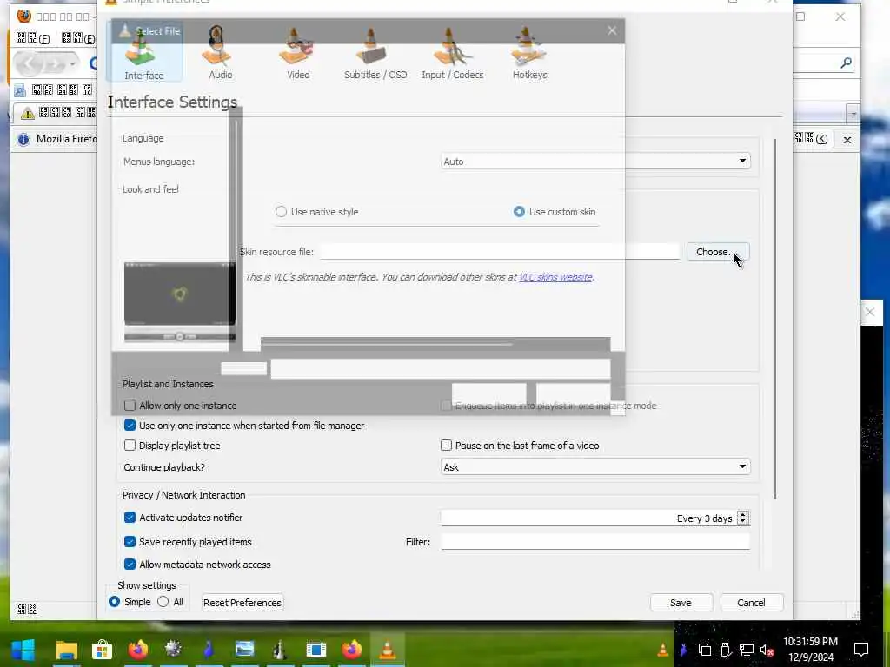Click the Choose... skin file button
This screenshot has height=667, width=890.
[718, 252]
